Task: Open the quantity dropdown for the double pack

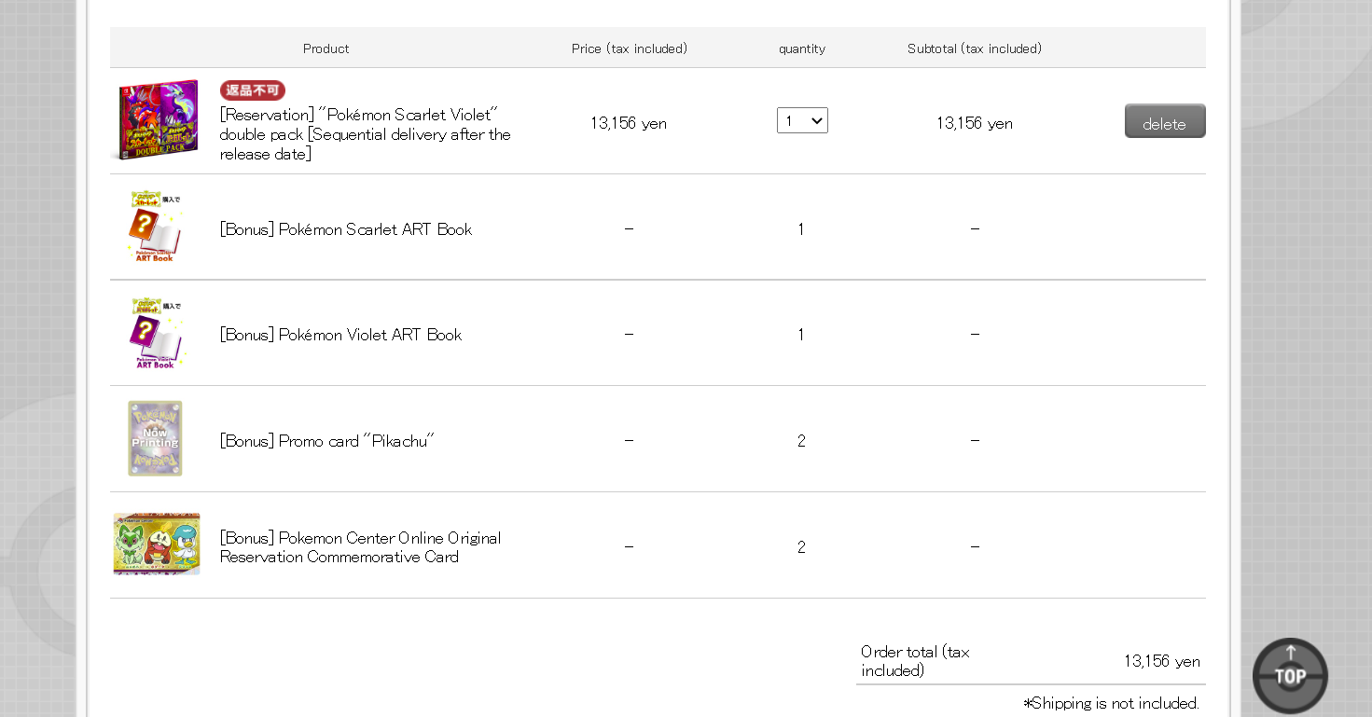Action: tap(802, 120)
